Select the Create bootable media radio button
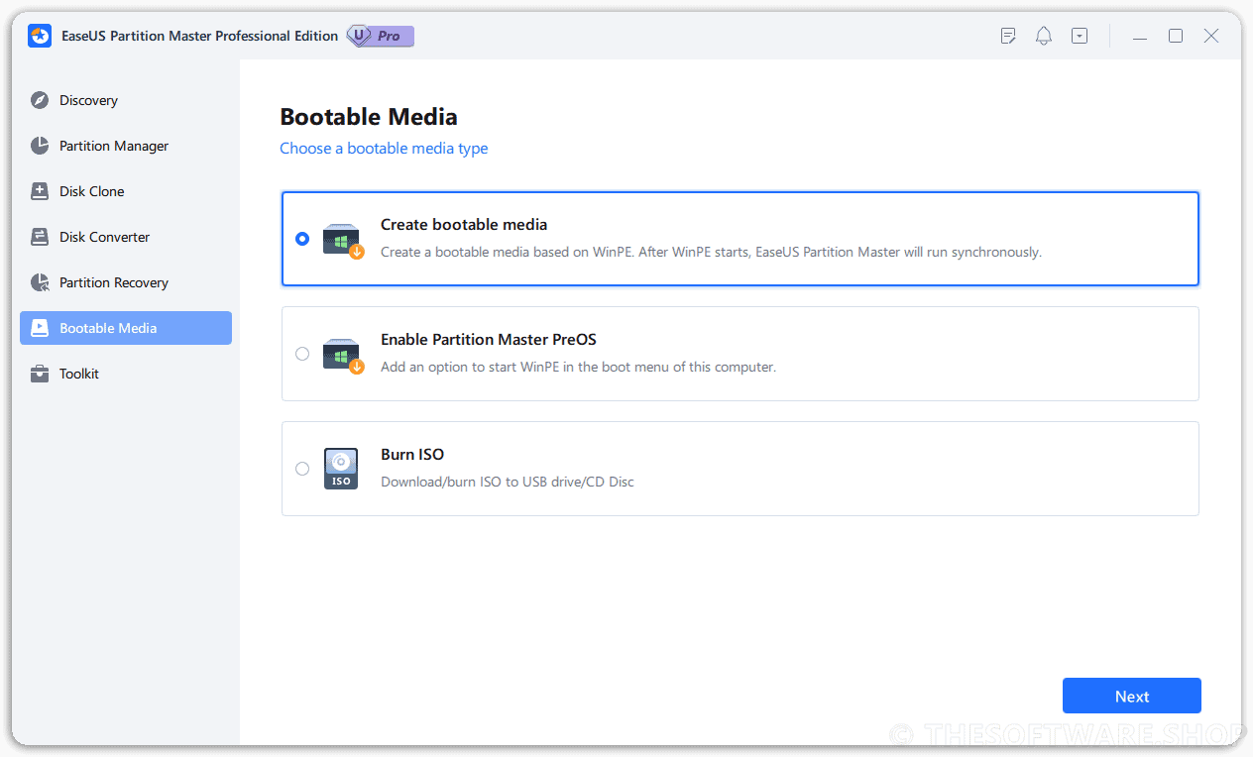 click(x=302, y=239)
